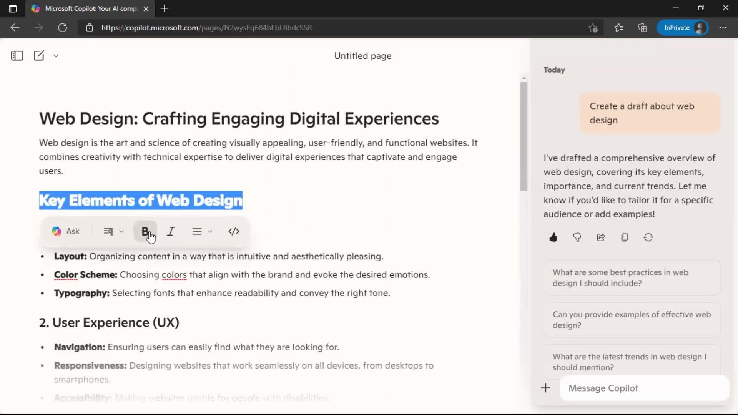Toggle the sidebar panel icon
This screenshot has width=738, height=415.
(x=17, y=56)
